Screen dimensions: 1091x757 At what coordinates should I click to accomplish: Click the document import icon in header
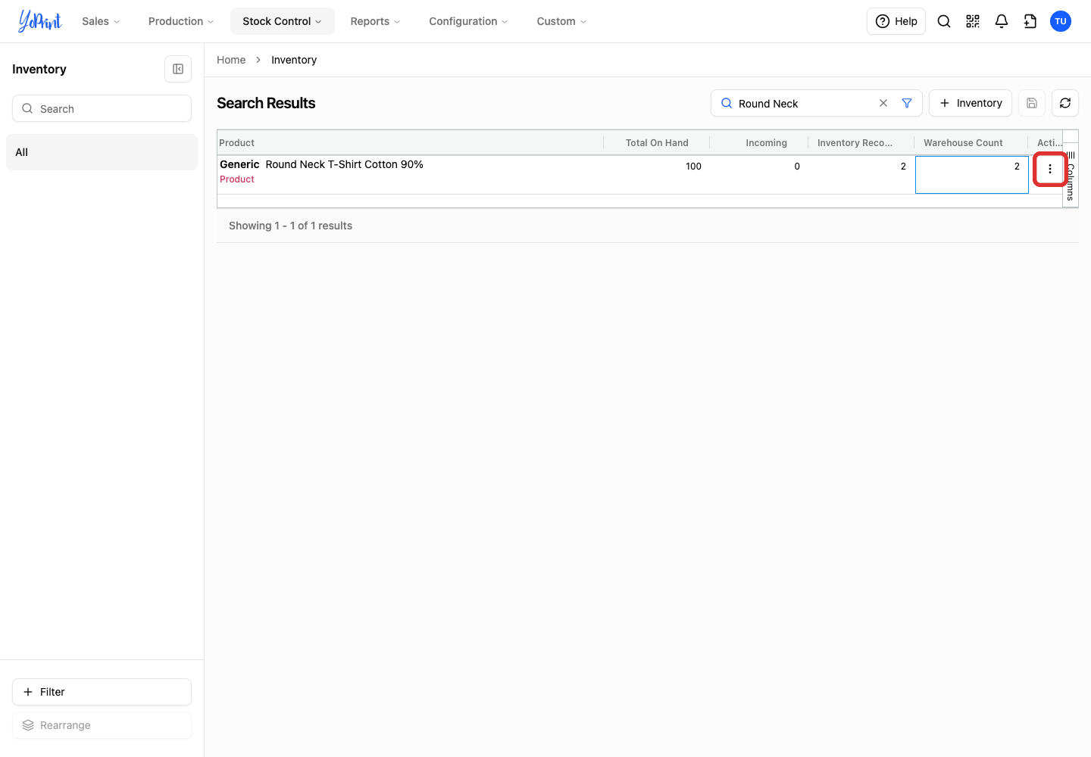[x=1030, y=21]
